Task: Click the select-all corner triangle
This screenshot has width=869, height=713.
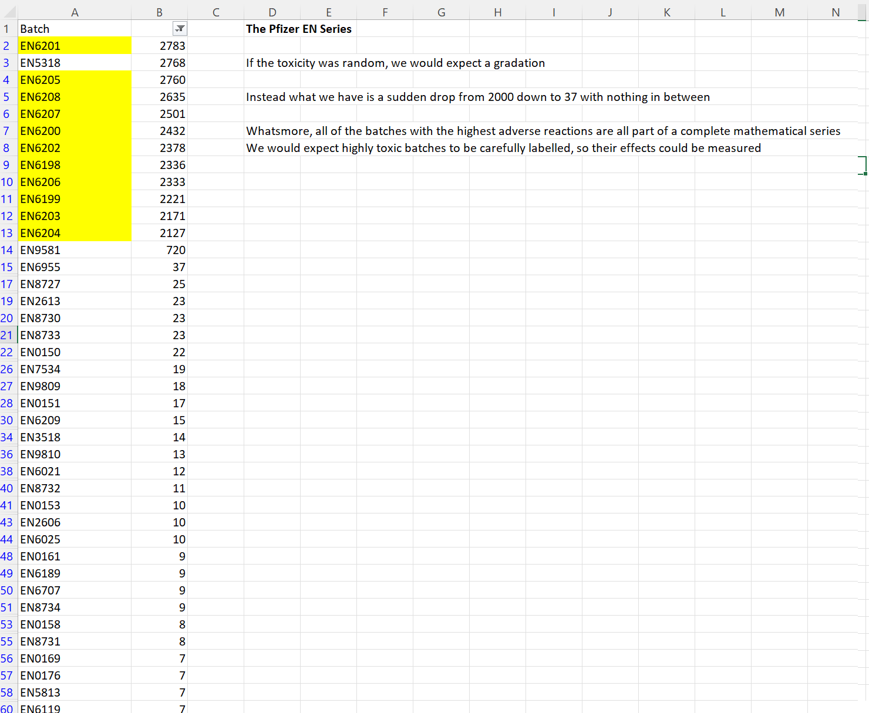Action: [10, 12]
